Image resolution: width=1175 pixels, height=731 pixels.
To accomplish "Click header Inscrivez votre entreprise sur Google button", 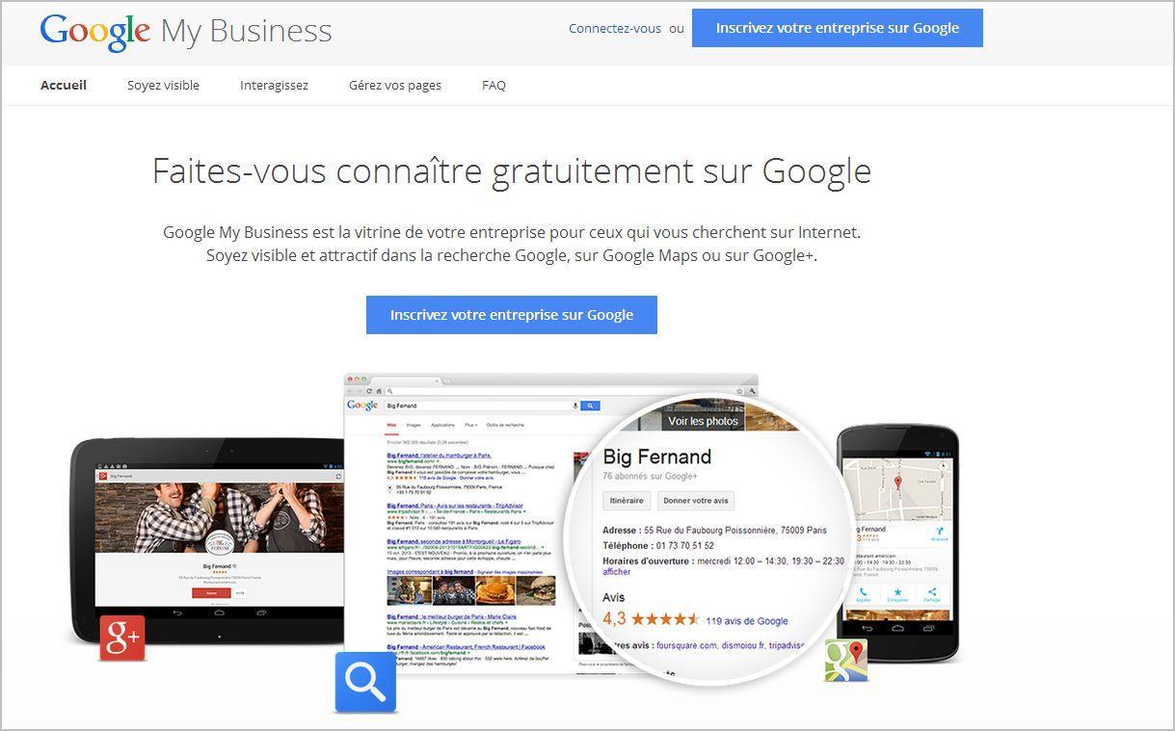I will click(x=838, y=28).
